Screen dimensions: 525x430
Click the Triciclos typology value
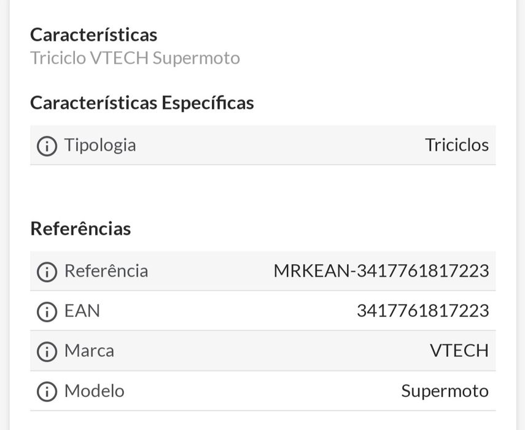(457, 145)
